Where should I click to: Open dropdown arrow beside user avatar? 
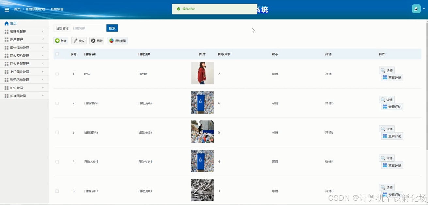424,9
